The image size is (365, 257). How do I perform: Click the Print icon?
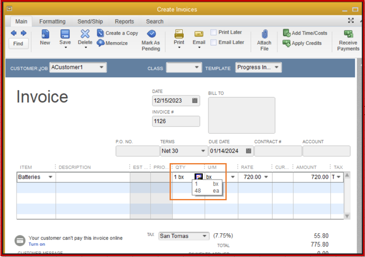pyautogui.click(x=179, y=34)
